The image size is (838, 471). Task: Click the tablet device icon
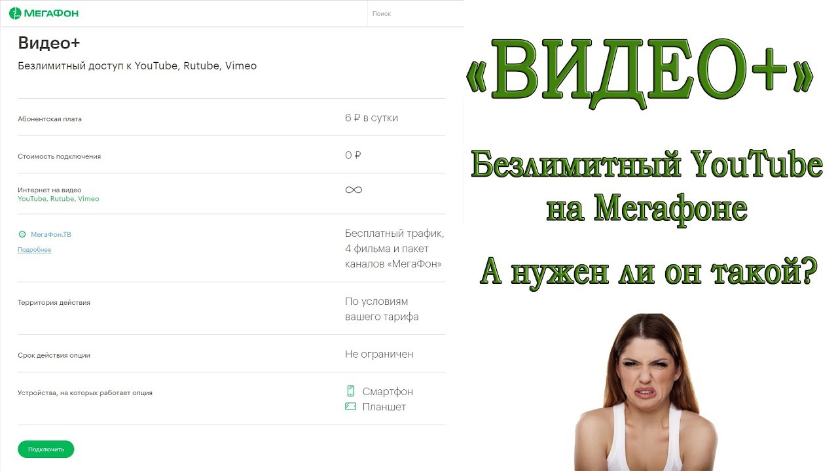pyautogui.click(x=350, y=406)
